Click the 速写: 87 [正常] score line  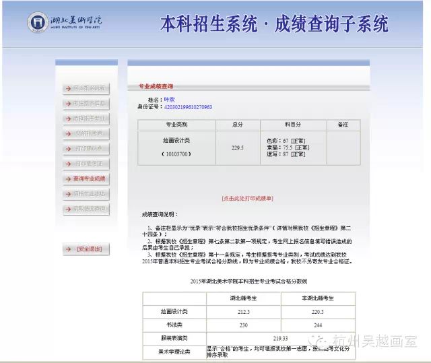(286, 154)
